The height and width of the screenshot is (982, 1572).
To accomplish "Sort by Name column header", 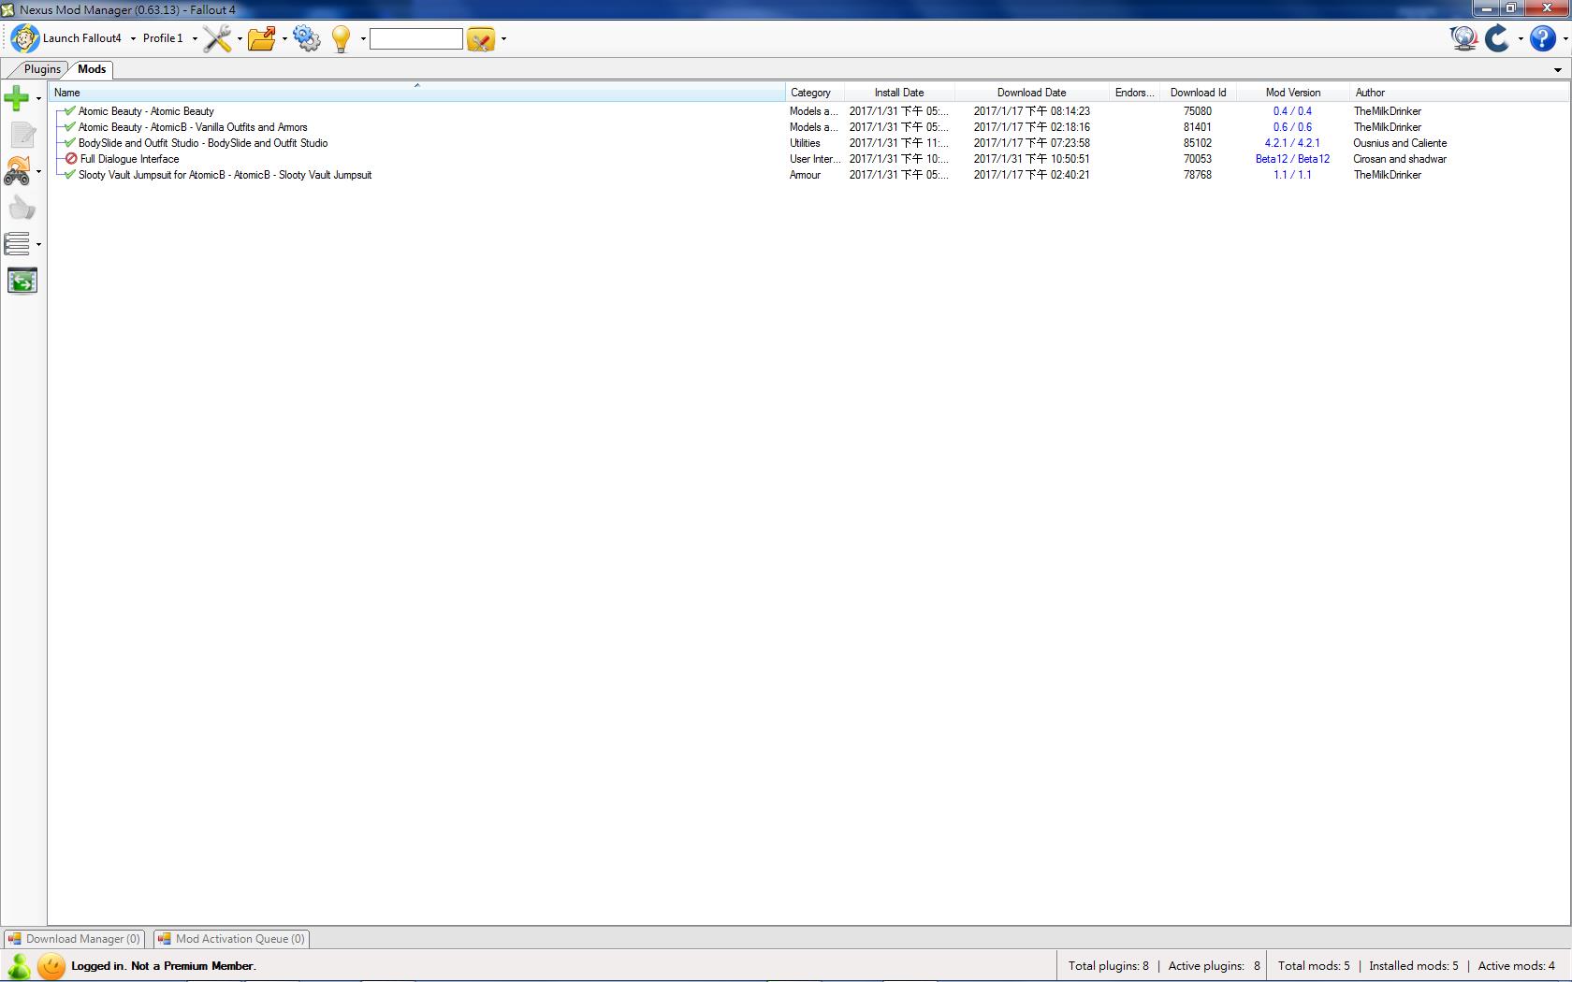I will [x=417, y=93].
